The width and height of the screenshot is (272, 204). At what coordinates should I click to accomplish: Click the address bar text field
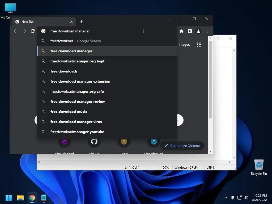(x=107, y=31)
